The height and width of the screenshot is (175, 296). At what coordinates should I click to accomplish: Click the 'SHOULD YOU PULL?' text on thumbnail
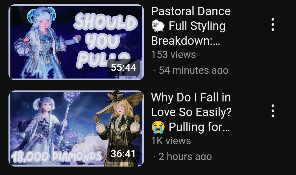pyautogui.click(x=105, y=41)
